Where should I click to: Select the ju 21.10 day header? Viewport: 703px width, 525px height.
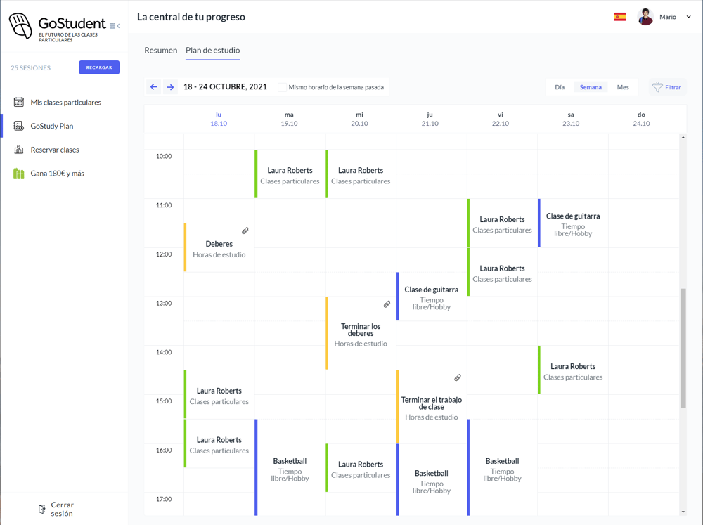pyautogui.click(x=430, y=119)
